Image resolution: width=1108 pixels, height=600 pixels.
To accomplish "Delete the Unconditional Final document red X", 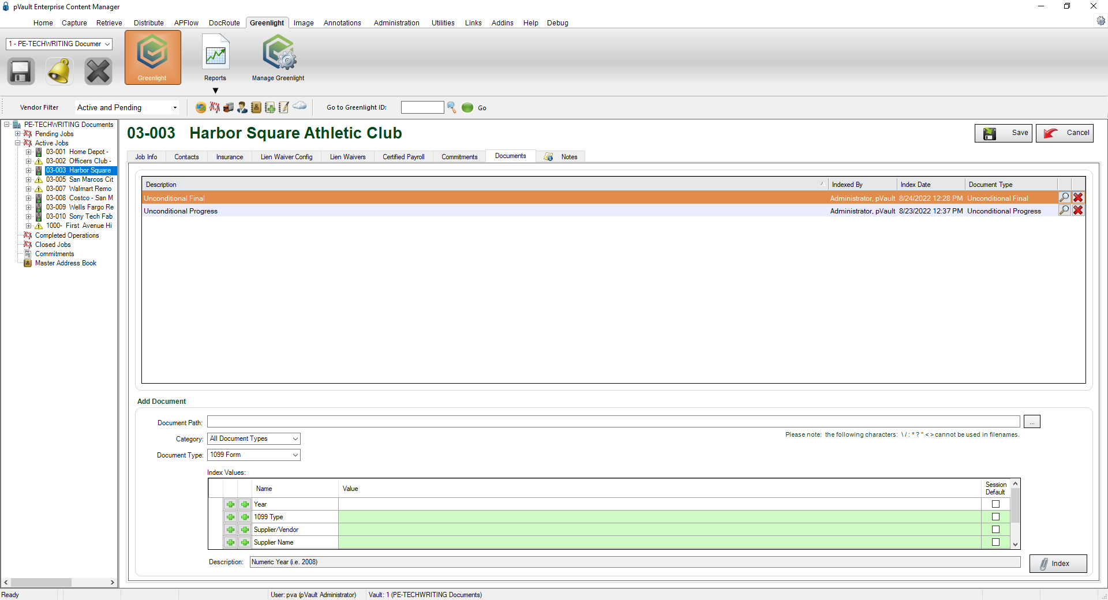I will tap(1078, 197).
